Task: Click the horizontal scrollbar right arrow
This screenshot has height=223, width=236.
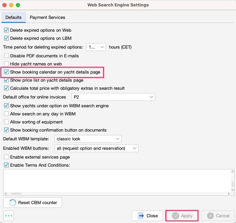Action: (x=229, y=194)
